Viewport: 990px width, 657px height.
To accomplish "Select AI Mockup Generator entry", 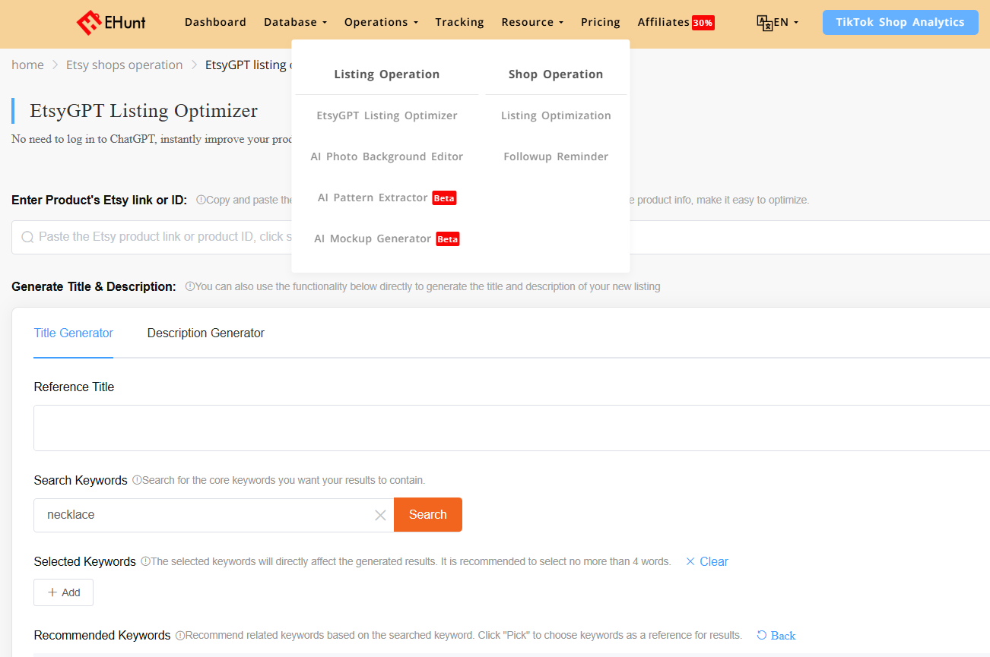I will point(373,238).
